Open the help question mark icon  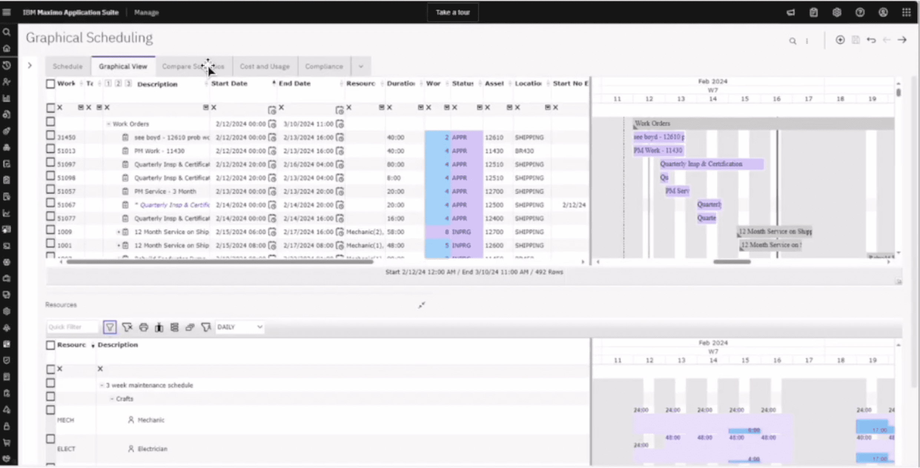(860, 12)
